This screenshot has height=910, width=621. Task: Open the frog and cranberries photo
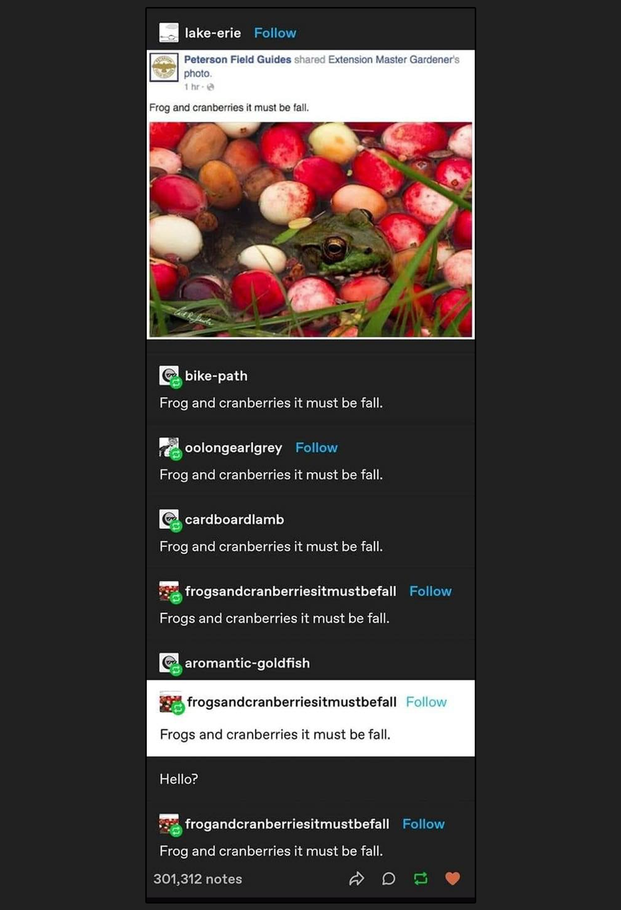[310, 230]
